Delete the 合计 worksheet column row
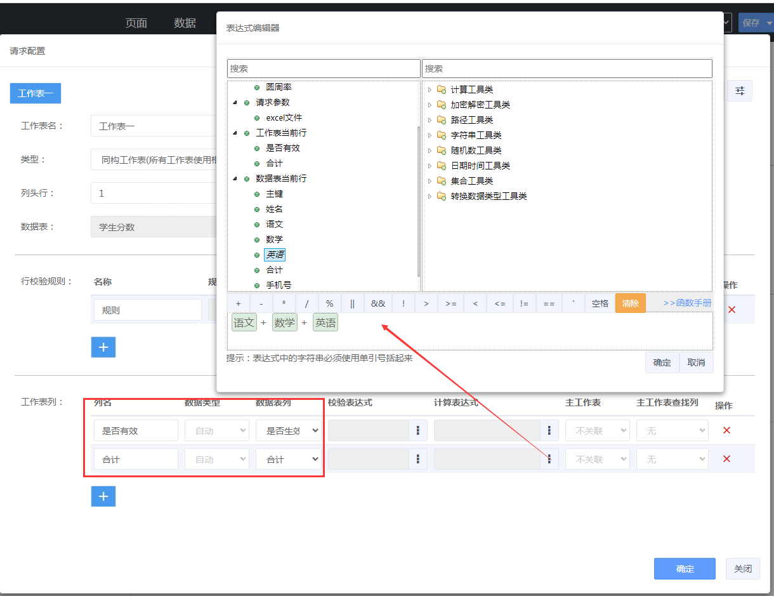Screen dimensions: 774x596 coord(726,459)
